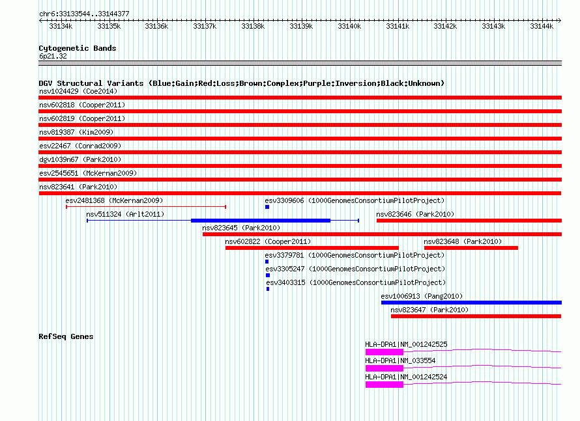Image resolution: width=580 pixels, height=421 pixels.
Task: Open variant label nsv602819 (Cooper2011)
Action: (x=82, y=118)
